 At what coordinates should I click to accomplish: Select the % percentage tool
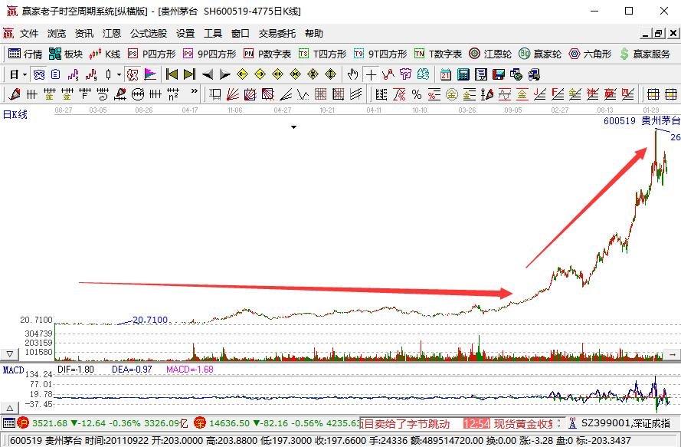[417, 94]
